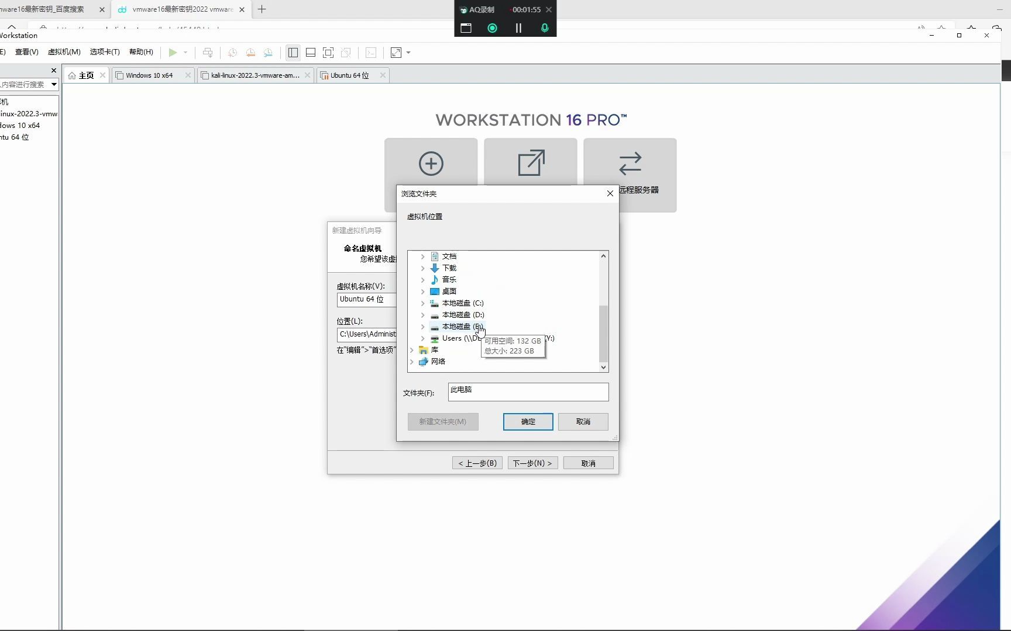The height and width of the screenshot is (631, 1011).
Task: Click the folder tree scroll up arrow
Action: coord(603,256)
